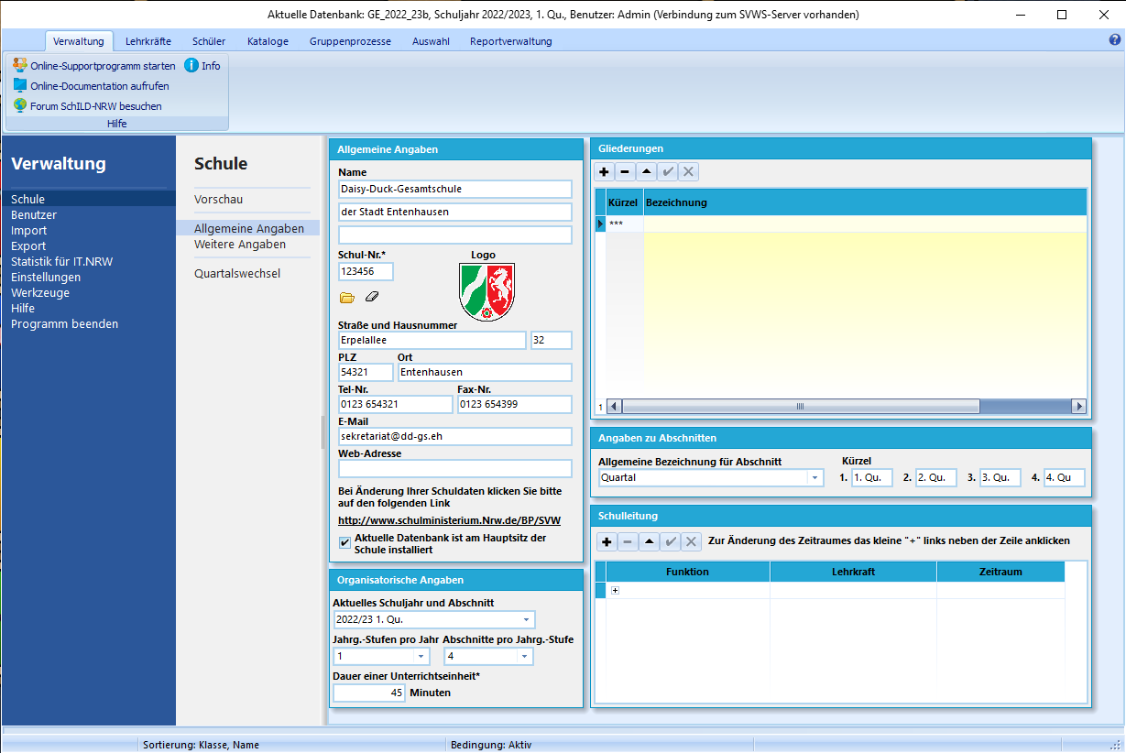Open the Kataloge tab
This screenshot has width=1126, height=753.
[x=268, y=41]
